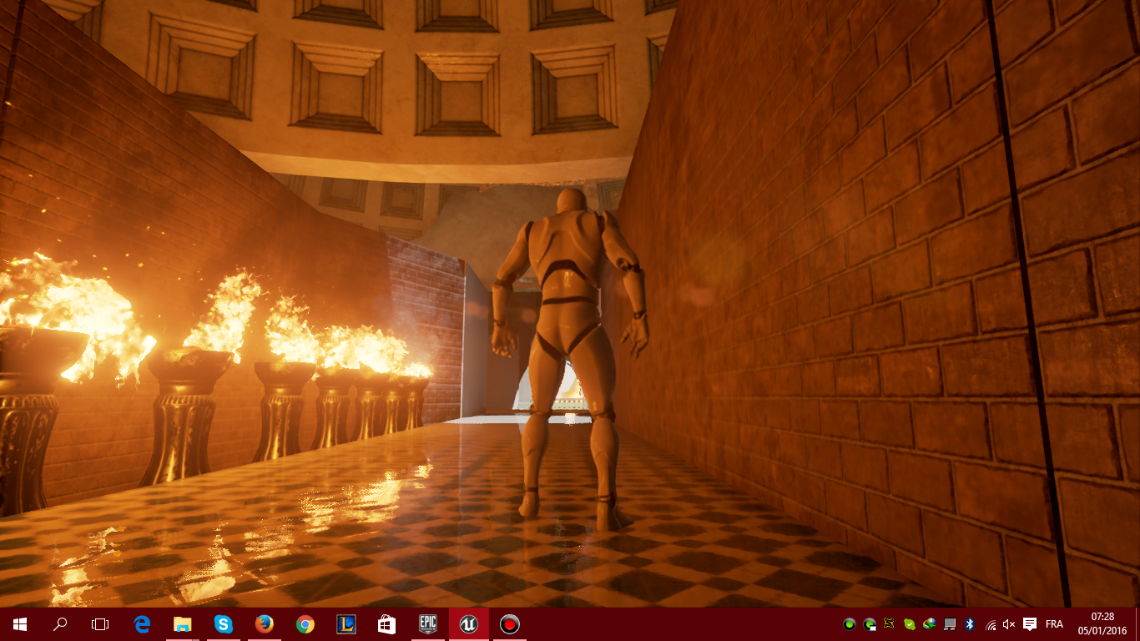The height and width of the screenshot is (641, 1140).
Task: Change the FRA input language
Action: 1054,624
